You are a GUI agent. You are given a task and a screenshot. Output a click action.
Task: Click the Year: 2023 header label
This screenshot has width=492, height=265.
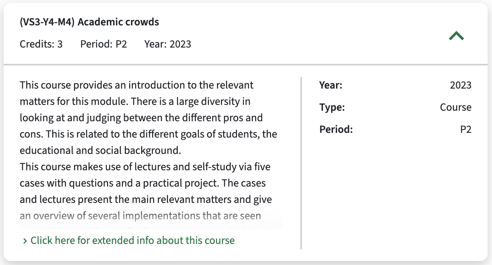[168, 44]
